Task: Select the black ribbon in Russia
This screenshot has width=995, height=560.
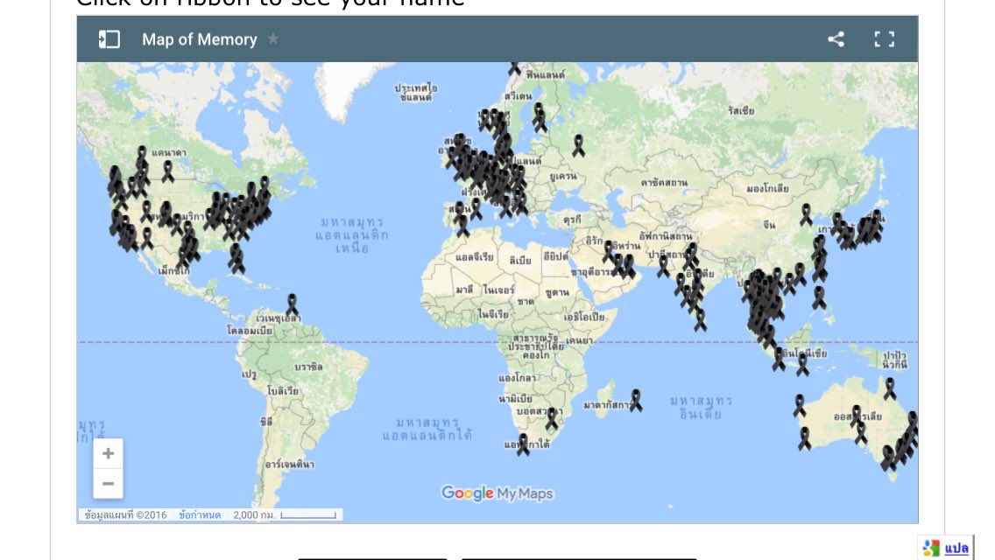Action: coord(578,145)
